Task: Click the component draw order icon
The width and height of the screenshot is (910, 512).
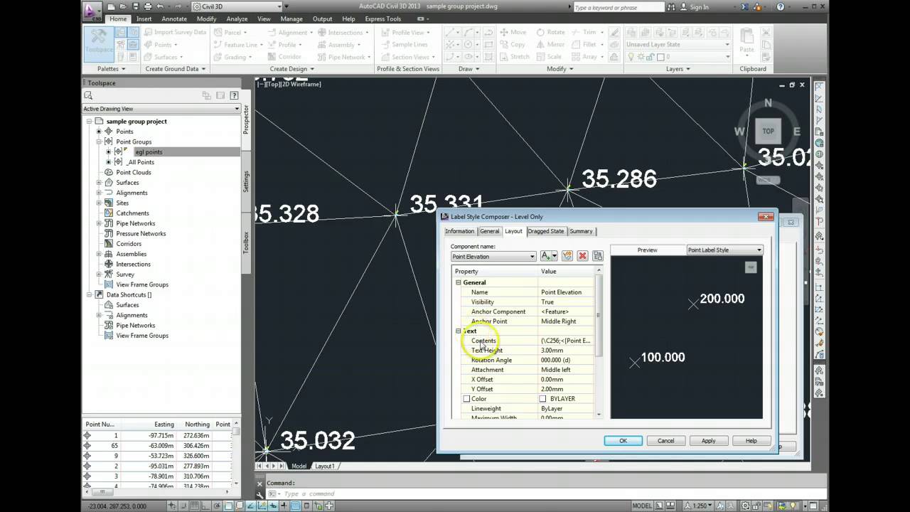Action: pyautogui.click(x=597, y=256)
